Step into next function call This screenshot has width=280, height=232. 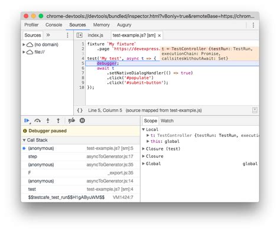point(48,120)
